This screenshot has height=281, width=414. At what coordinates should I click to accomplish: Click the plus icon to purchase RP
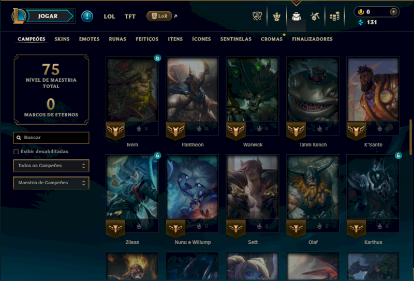click(393, 12)
